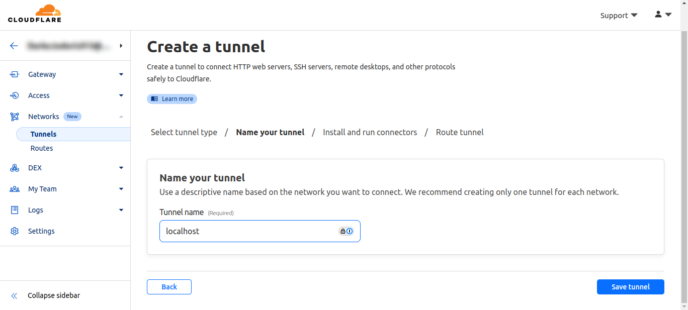The height and width of the screenshot is (310, 688).
Task: Click the Logs icon in sidebar
Action: [x=15, y=210]
